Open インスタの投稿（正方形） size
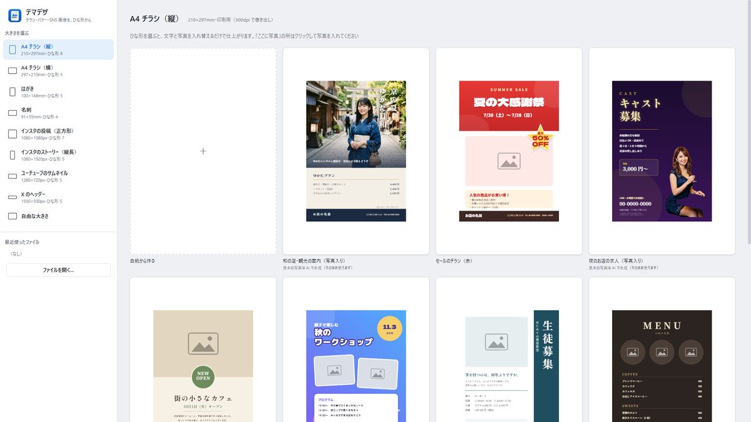The height and width of the screenshot is (422, 751). (x=59, y=134)
